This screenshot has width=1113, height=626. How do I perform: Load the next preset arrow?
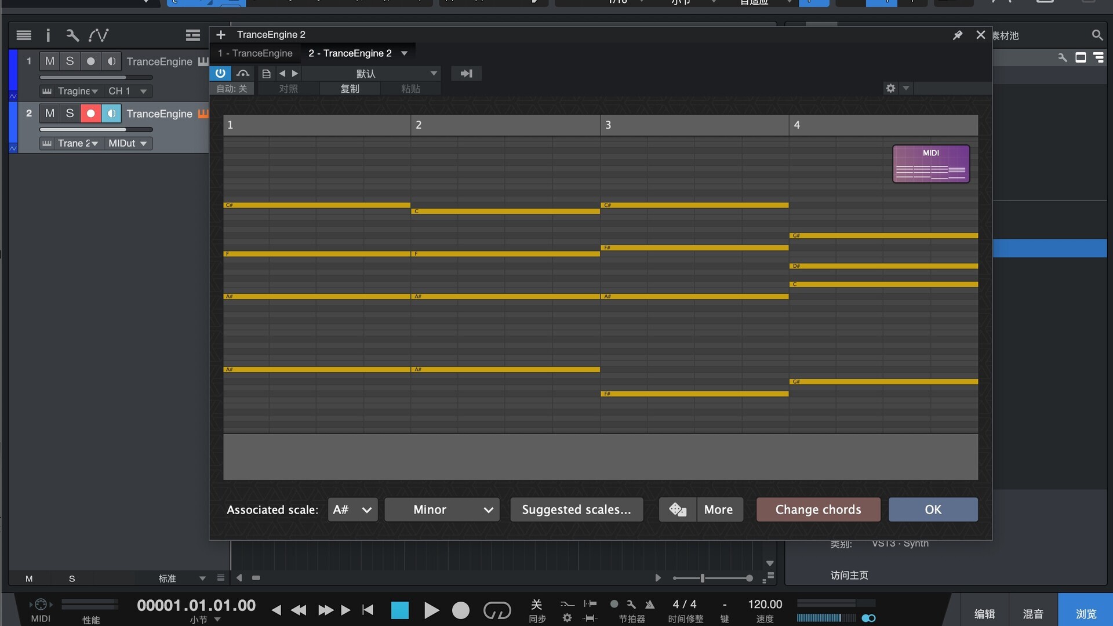pos(295,74)
